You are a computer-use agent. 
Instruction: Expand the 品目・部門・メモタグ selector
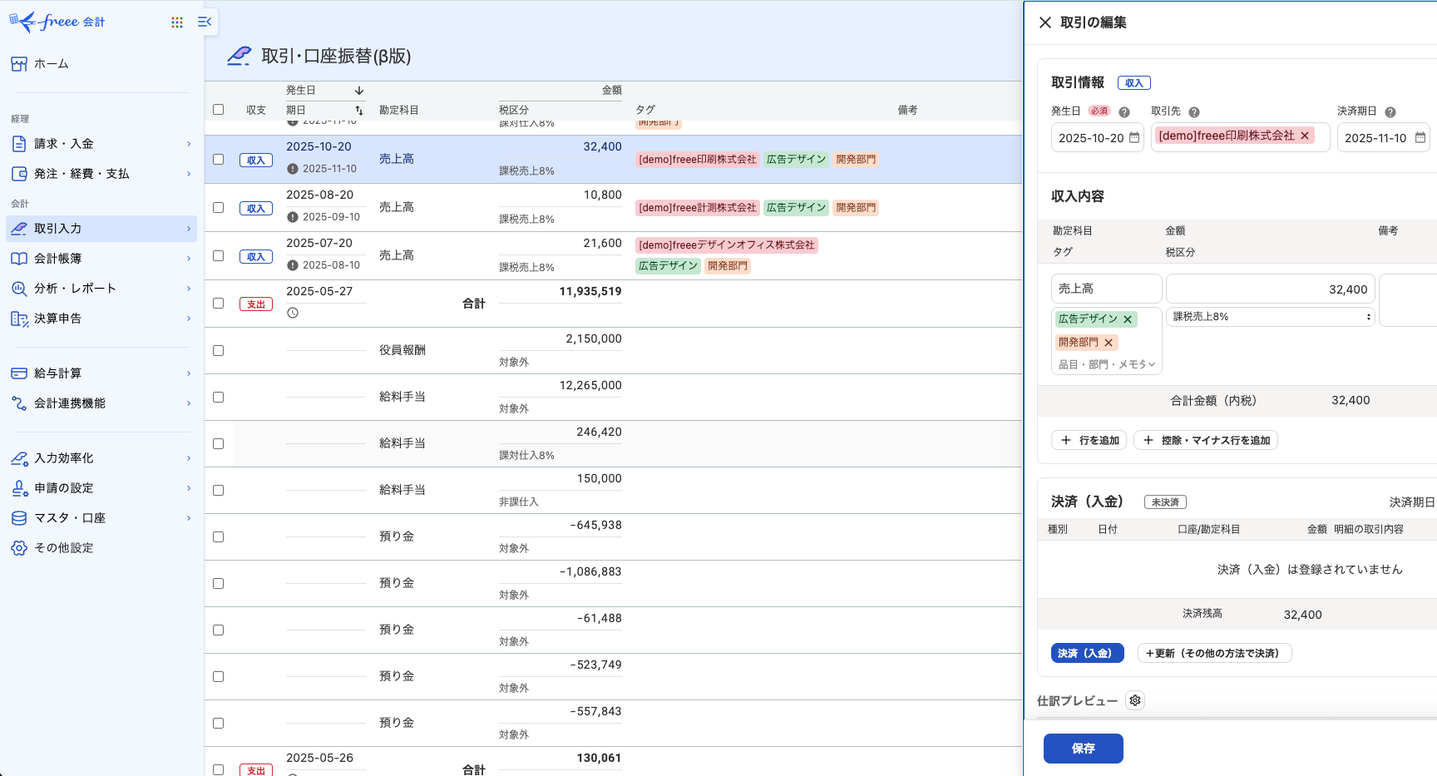[x=1106, y=364]
